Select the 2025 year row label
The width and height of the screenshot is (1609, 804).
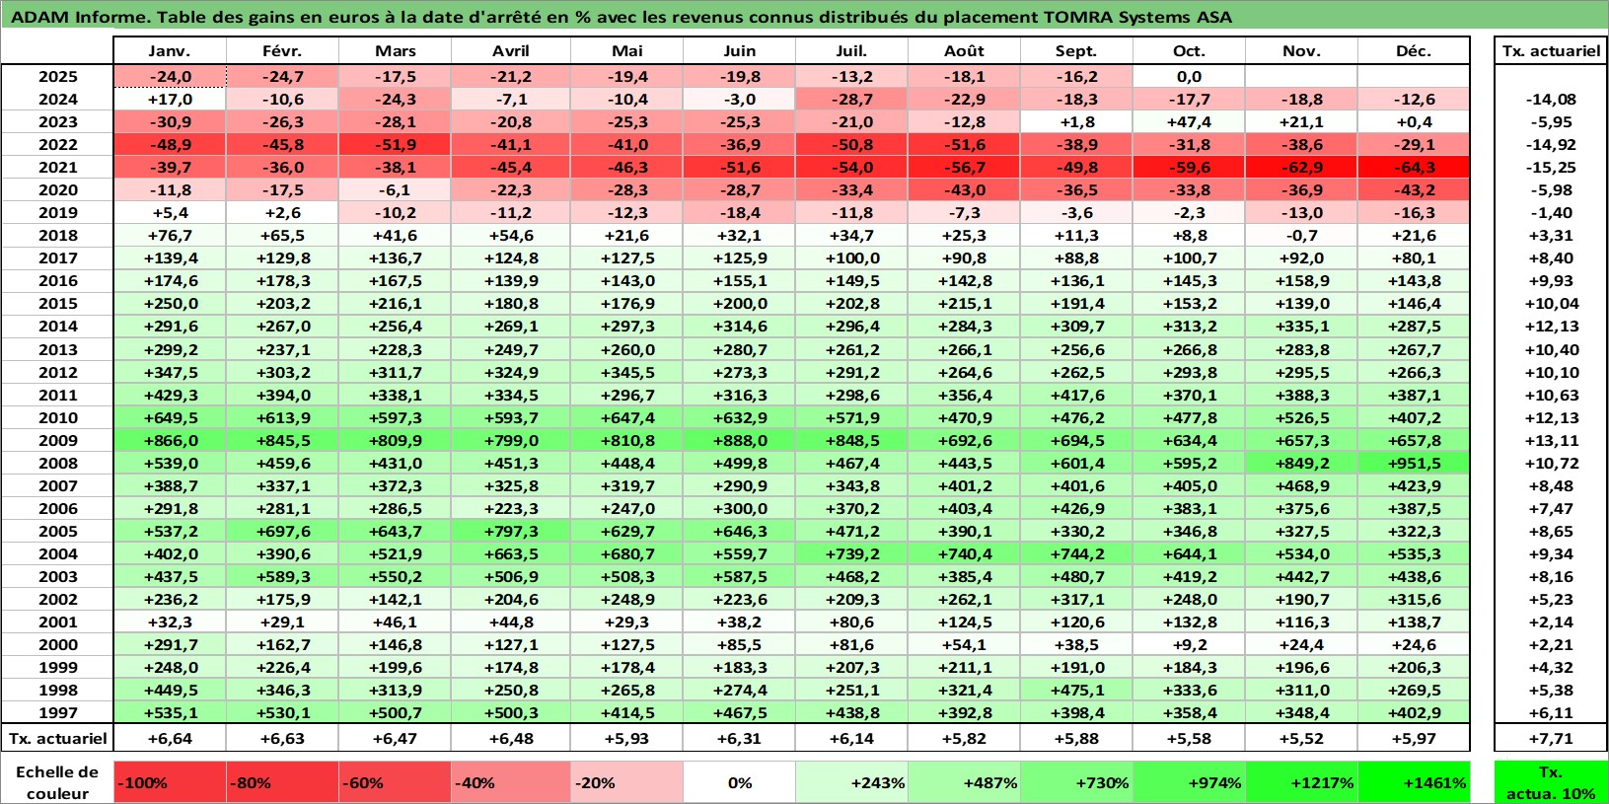(57, 76)
